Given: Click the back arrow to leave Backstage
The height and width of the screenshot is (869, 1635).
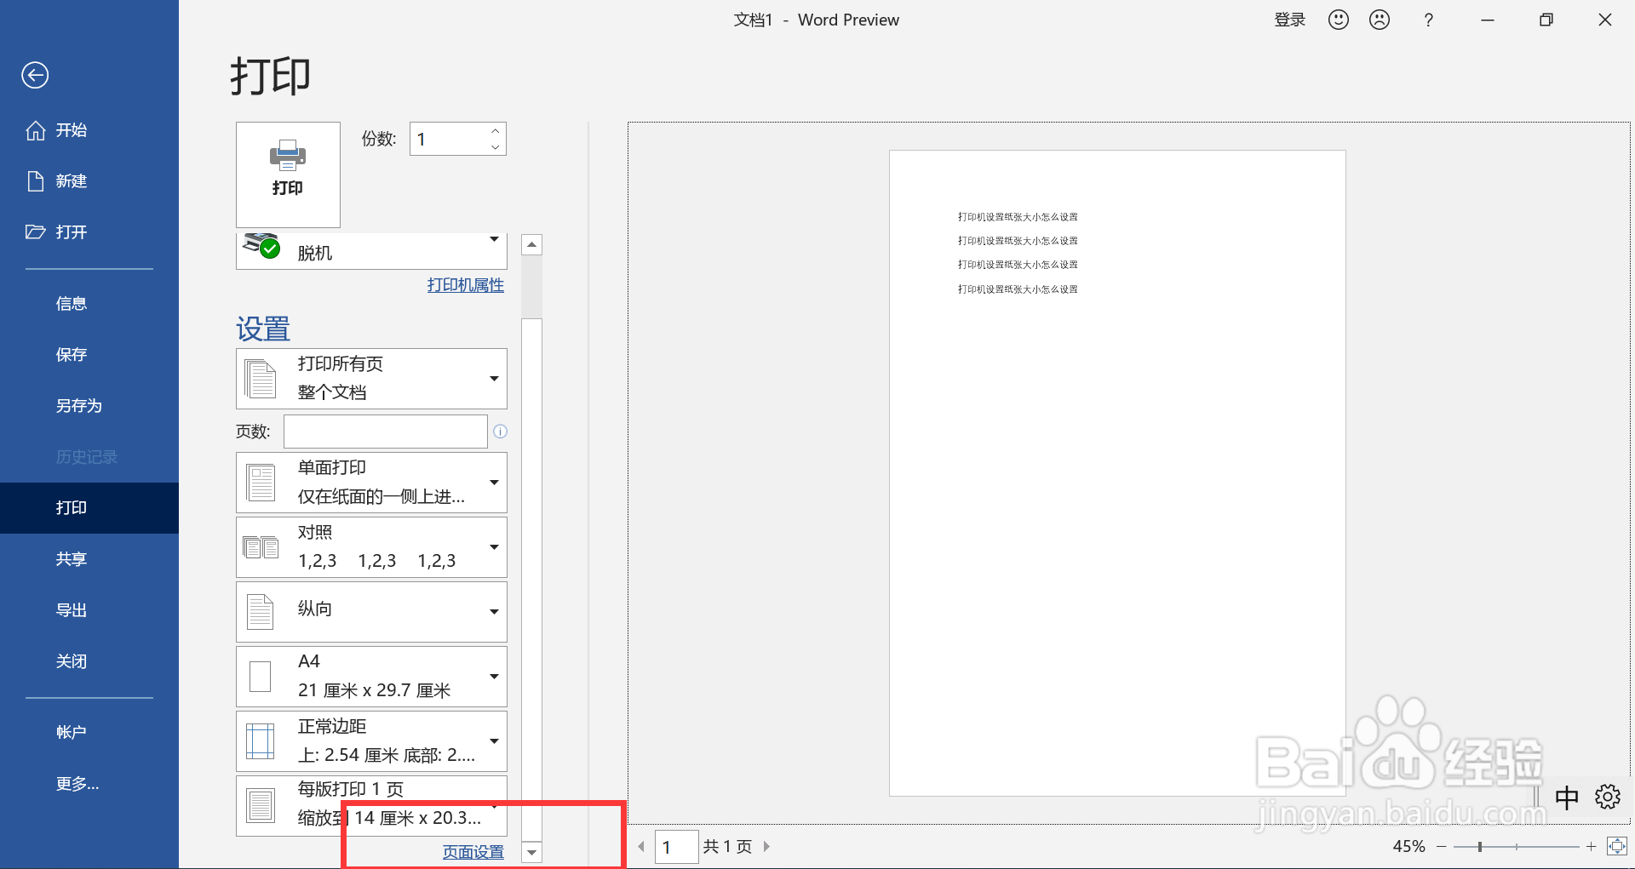Looking at the screenshot, I should pyautogui.click(x=35, y=75).
